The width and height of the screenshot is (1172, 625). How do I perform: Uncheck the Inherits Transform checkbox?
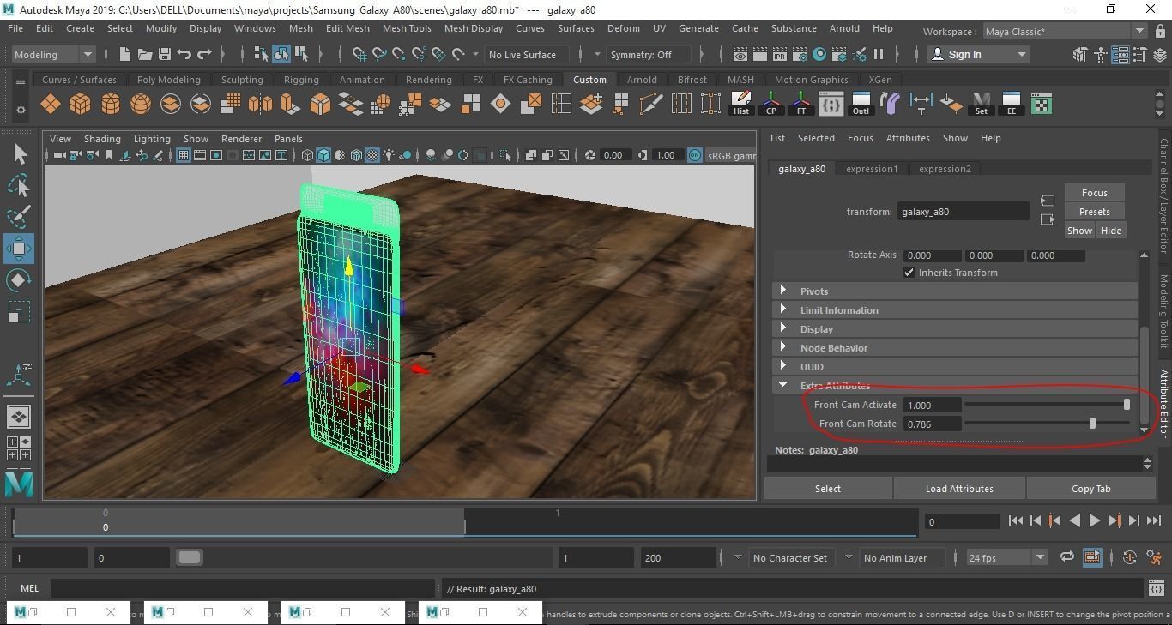tap(909, 273)
